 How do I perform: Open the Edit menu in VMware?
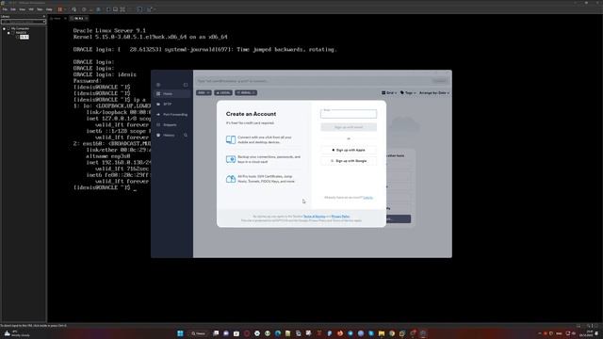point(13,9)
